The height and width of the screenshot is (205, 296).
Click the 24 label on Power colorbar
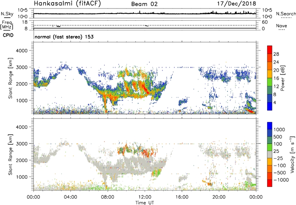pos(276,62)
